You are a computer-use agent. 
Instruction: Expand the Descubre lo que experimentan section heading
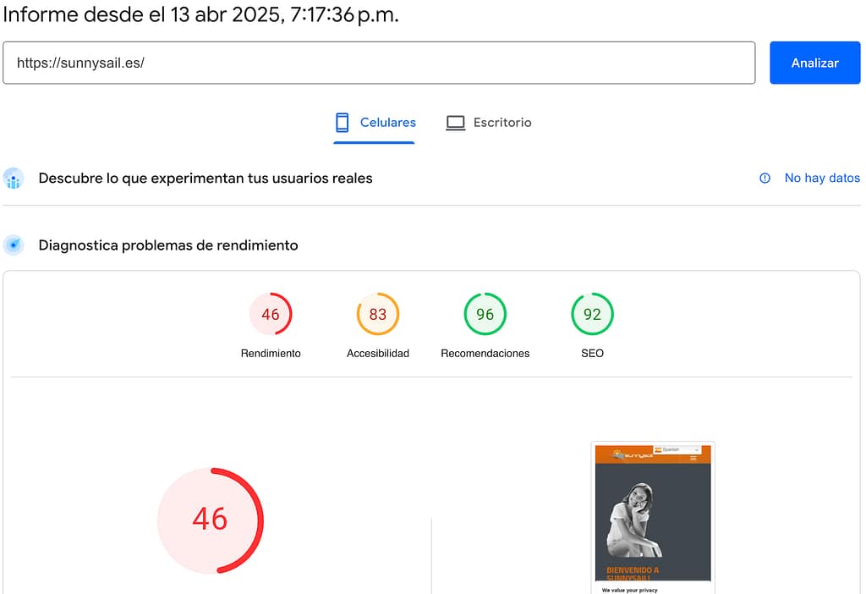point(206,179)
